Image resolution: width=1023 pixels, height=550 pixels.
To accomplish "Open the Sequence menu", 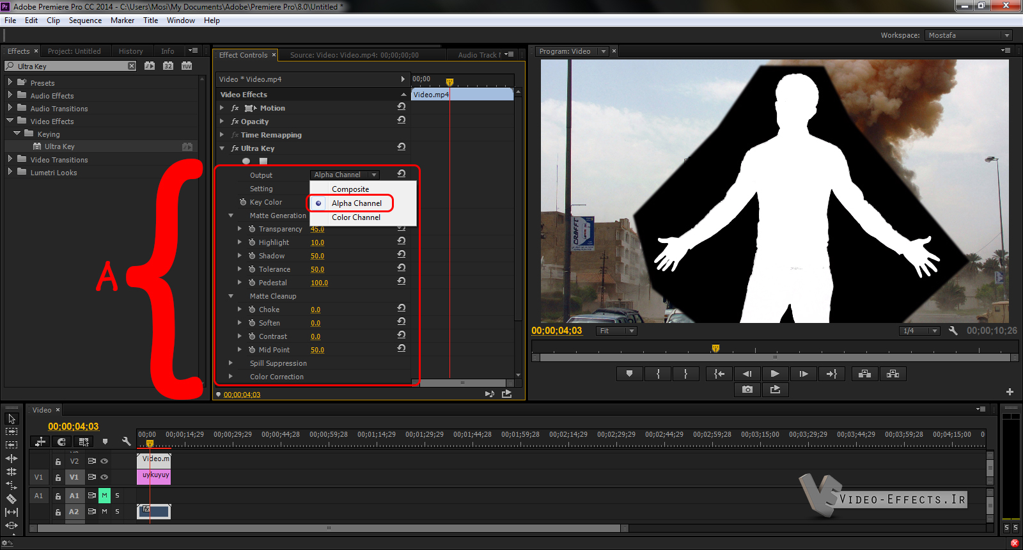I will (85, 20).
